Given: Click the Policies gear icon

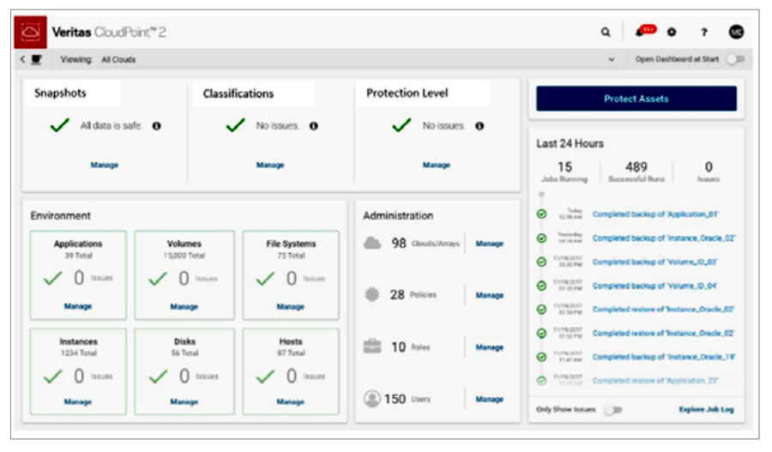Looking at the screenshot, I should [x=371, y=294].
